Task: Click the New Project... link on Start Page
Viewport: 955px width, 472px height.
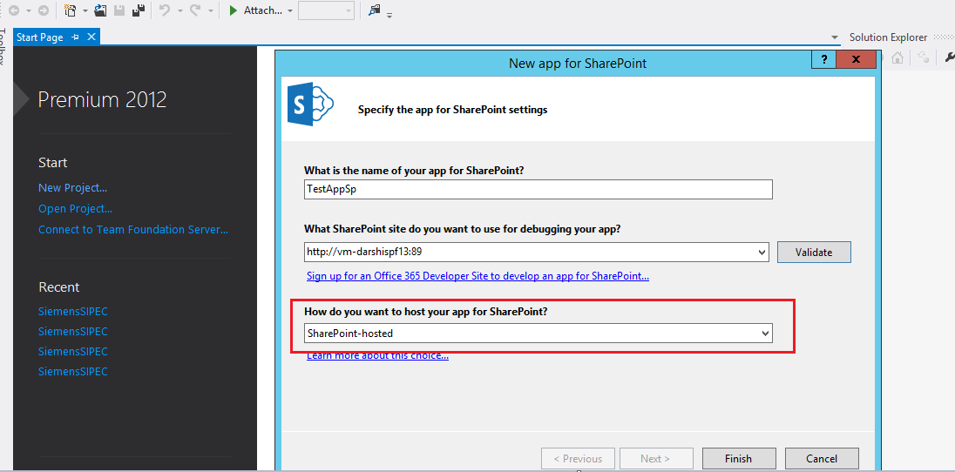Action: click(73, 187)
